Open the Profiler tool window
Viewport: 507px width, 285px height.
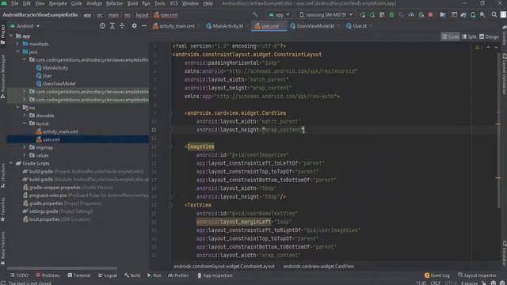pos(178,275)
